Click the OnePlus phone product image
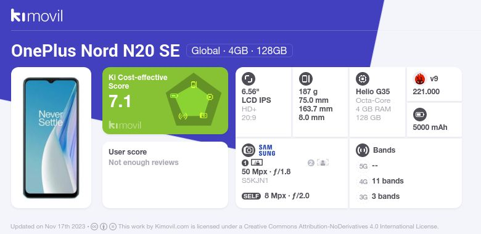The width and height of the screenshot is (481, 234). (51, 138)
